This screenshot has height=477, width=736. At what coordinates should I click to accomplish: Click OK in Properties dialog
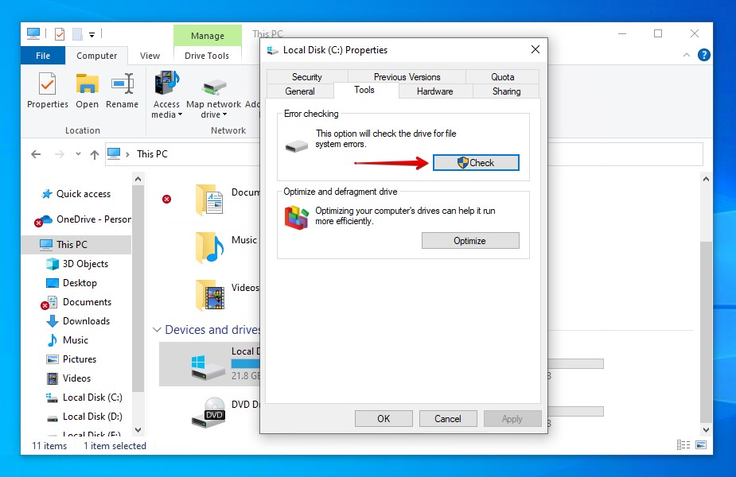click(384, 419)
